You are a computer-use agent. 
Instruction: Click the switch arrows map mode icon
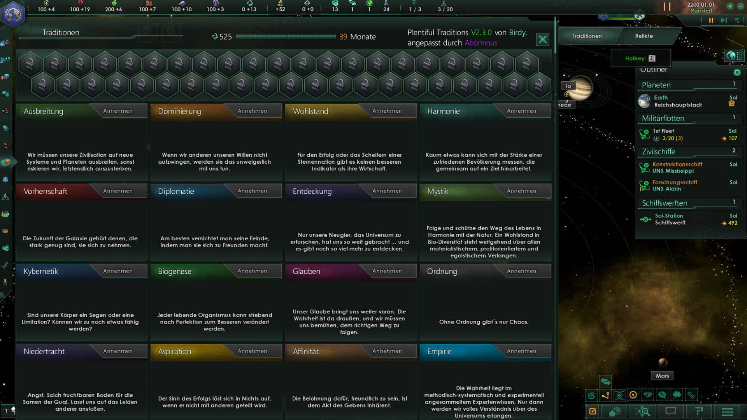point(605,381)
